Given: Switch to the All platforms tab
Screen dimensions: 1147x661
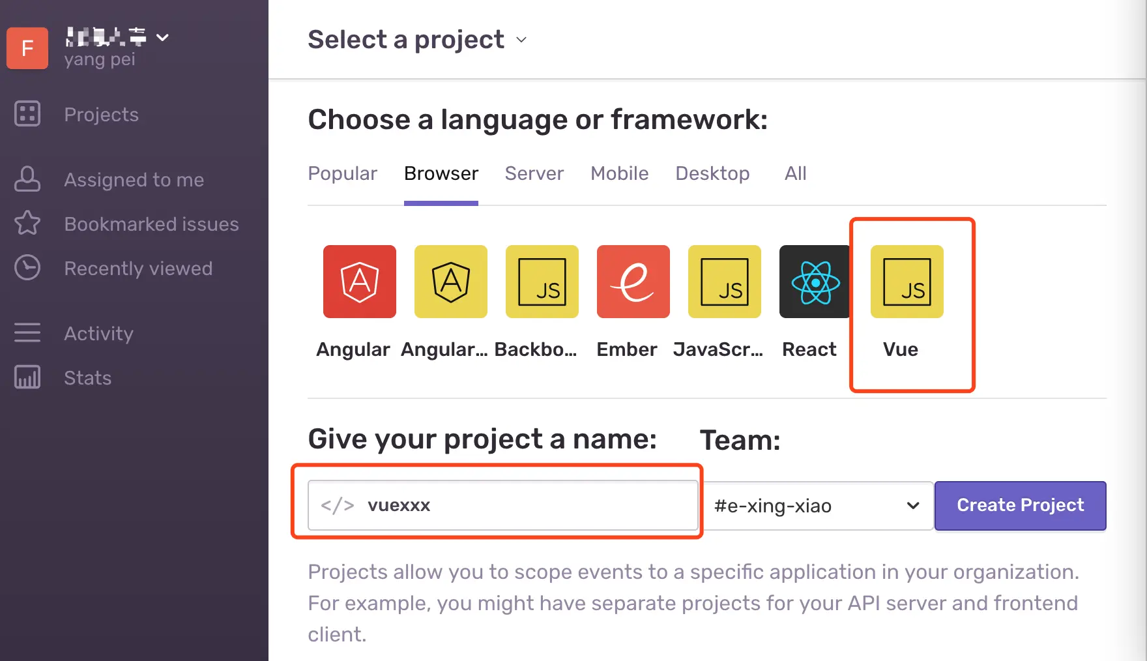Looking at the screenshot, I should point(796,173).
